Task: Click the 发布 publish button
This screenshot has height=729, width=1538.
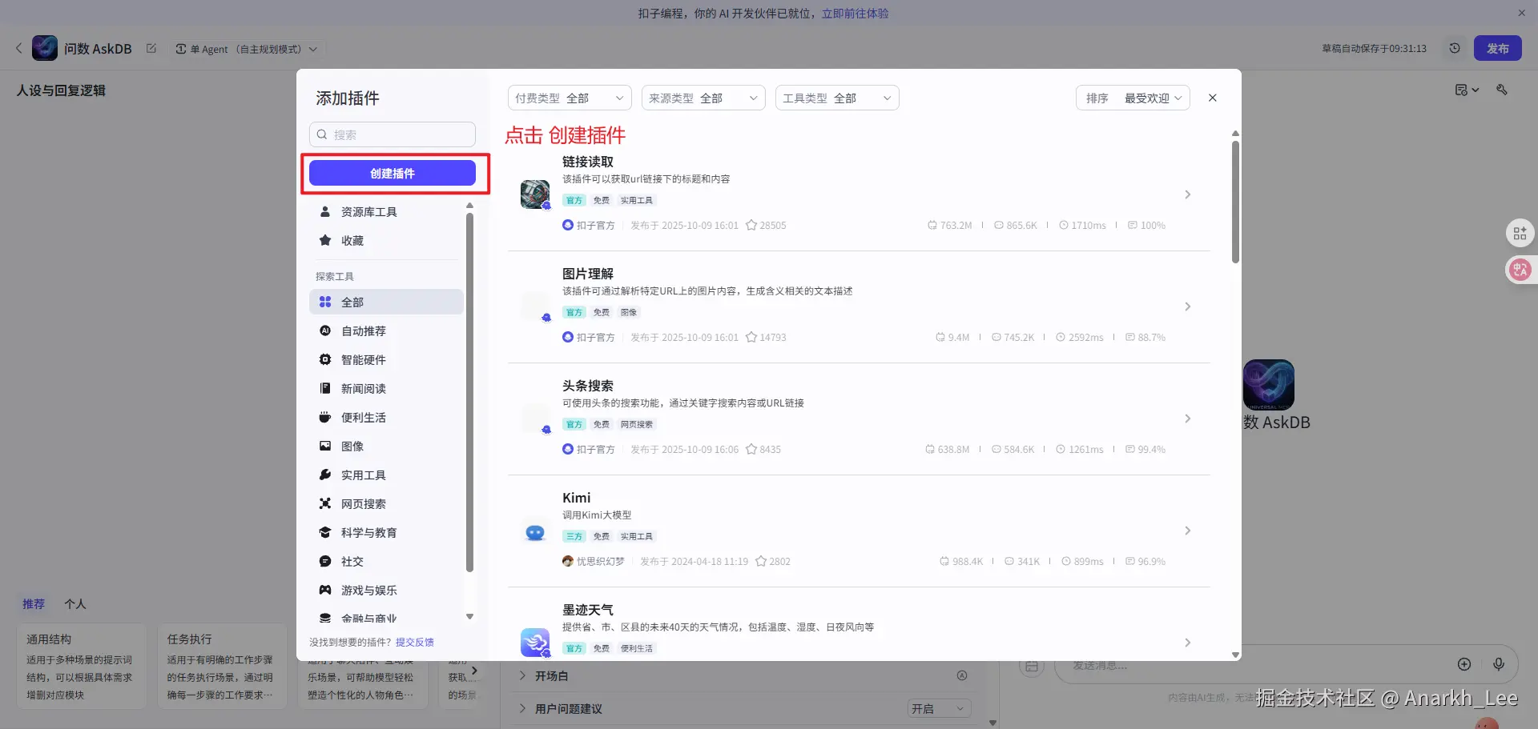Action: [1498, 48]
